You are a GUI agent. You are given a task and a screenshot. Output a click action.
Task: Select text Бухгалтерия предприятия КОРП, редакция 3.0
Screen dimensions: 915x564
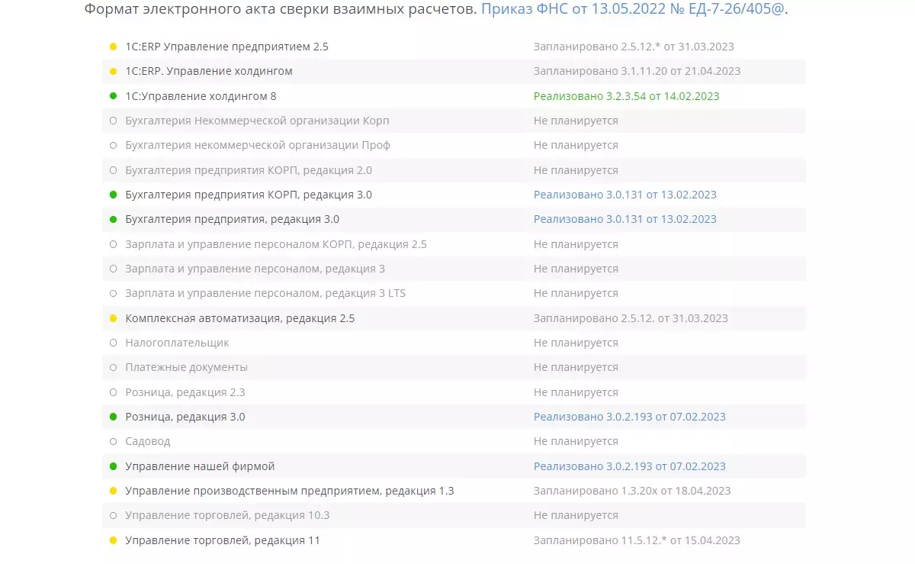[x=249, y=195]
